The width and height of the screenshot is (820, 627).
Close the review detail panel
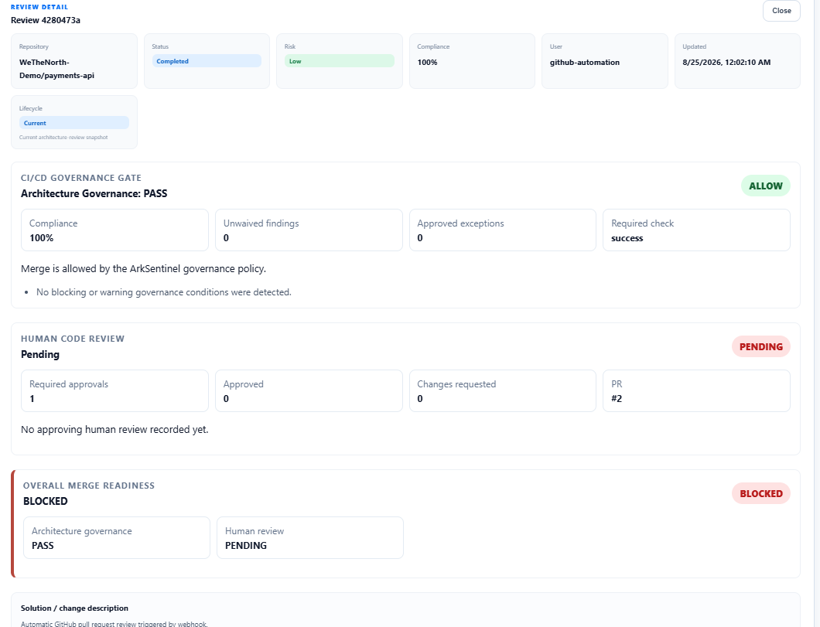(781, 11)
